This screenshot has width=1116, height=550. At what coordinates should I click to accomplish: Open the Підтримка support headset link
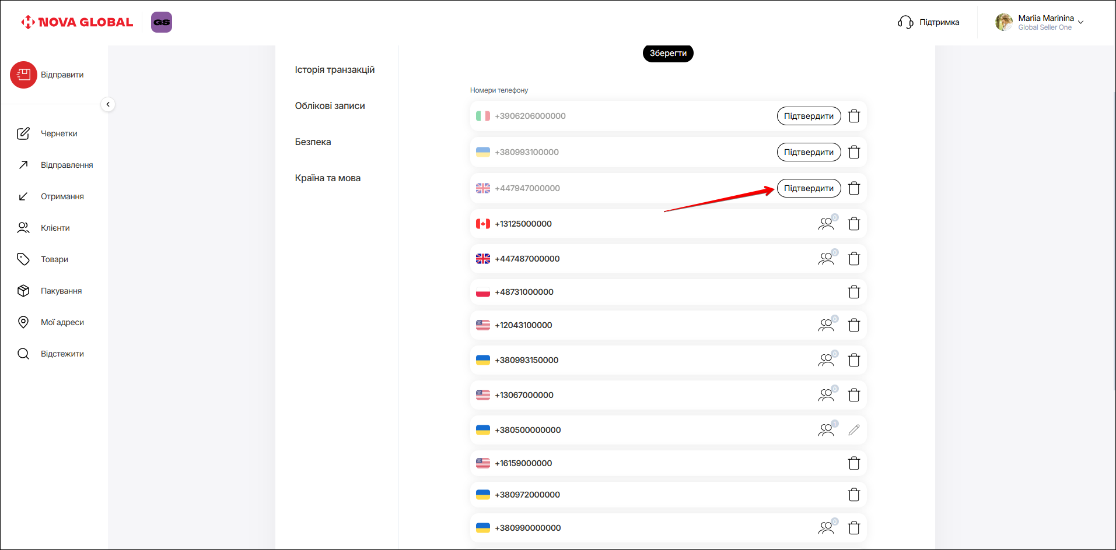click(928, 22)
